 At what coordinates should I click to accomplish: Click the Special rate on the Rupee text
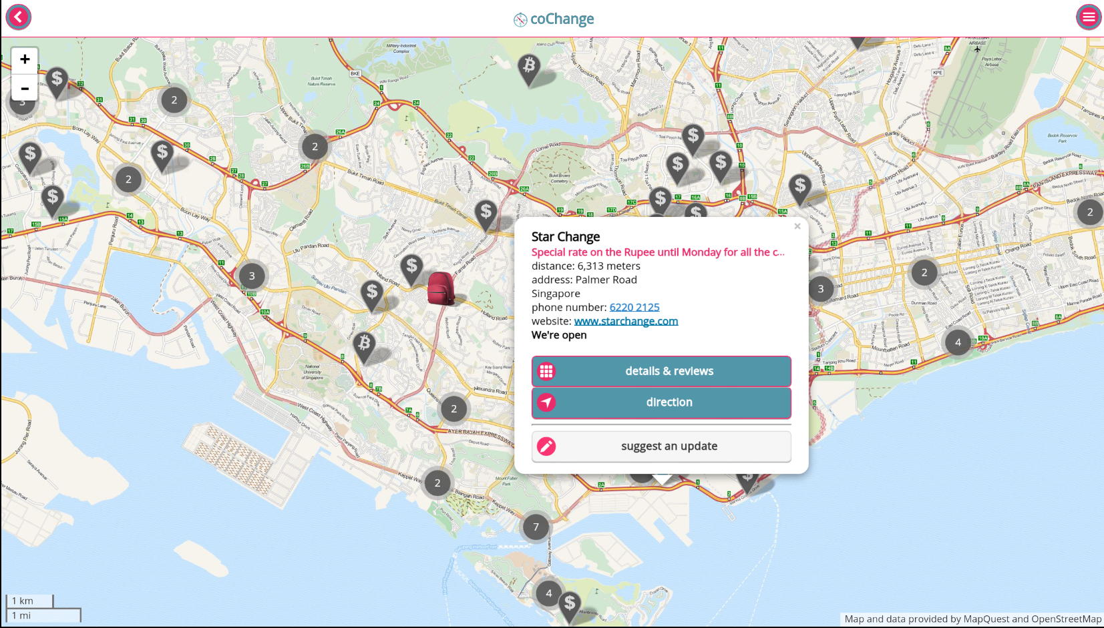point(658,252)
